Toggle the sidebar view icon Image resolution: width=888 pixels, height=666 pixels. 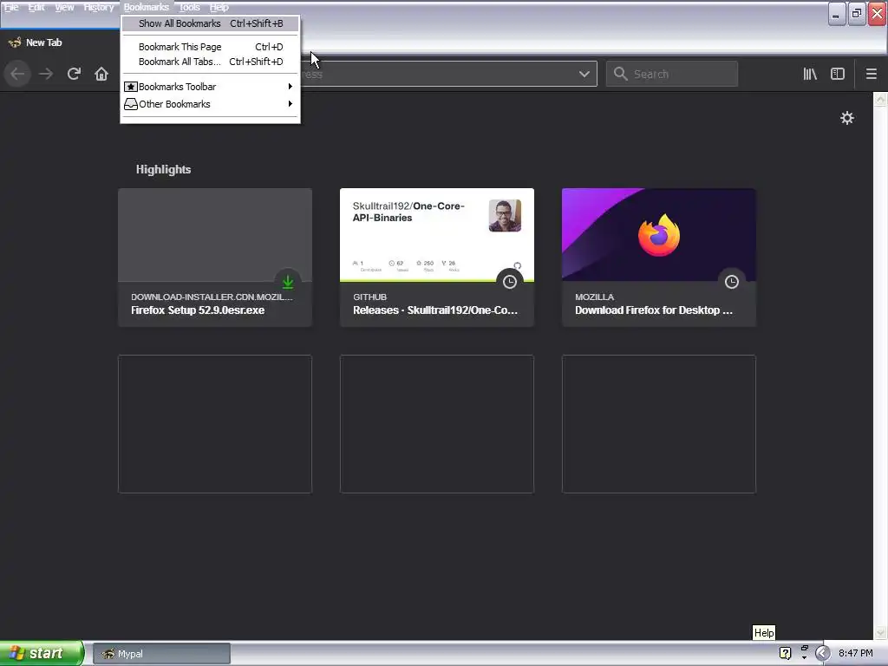click(x=838, y=75)
